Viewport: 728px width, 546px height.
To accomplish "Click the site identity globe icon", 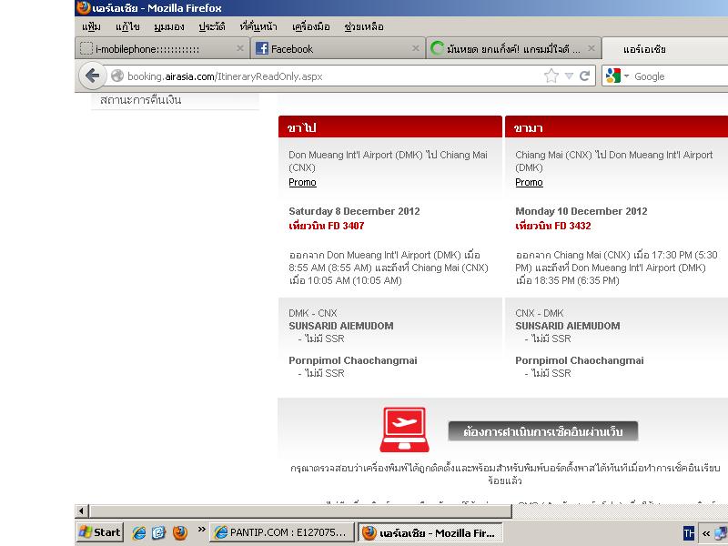I will [117, 76].
